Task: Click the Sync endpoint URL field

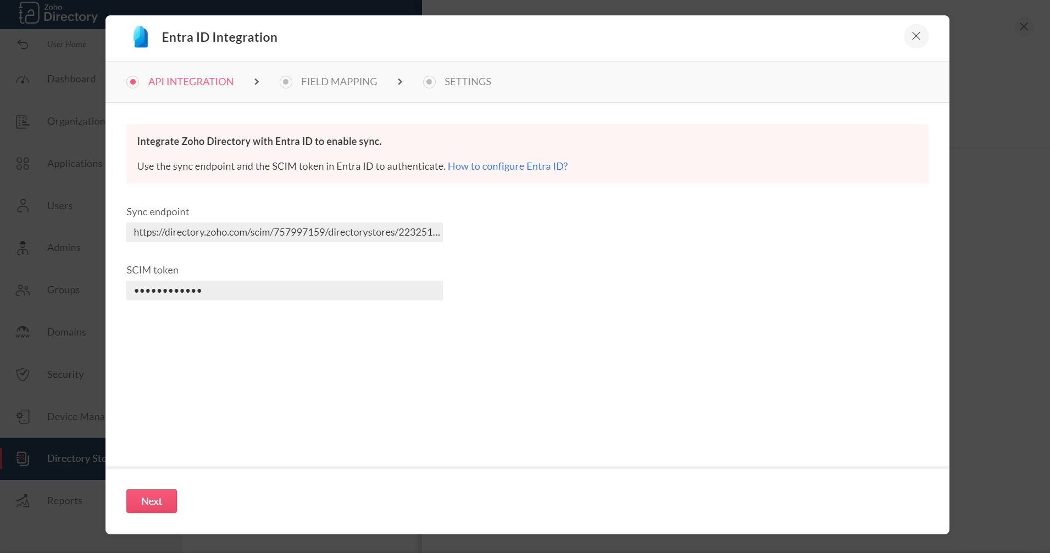Action: 285,232
